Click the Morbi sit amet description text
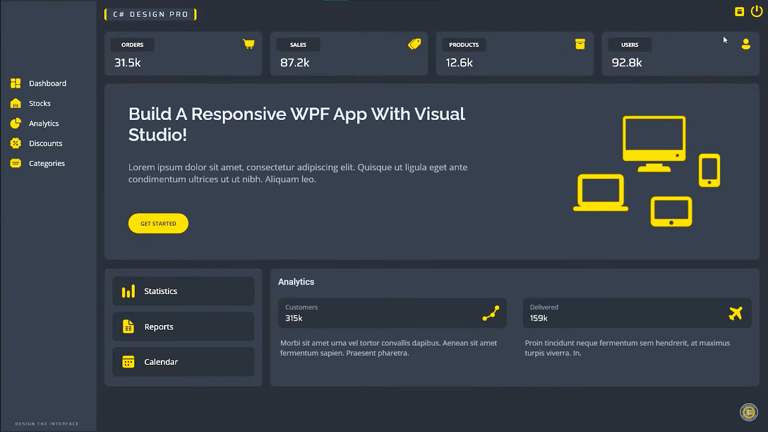Screen dimensions: 768x432 [388, 348]
